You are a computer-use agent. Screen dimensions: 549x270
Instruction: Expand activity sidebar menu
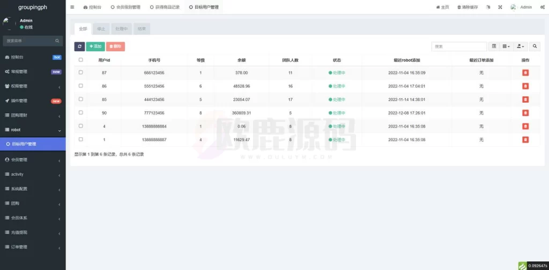(33, 174)
